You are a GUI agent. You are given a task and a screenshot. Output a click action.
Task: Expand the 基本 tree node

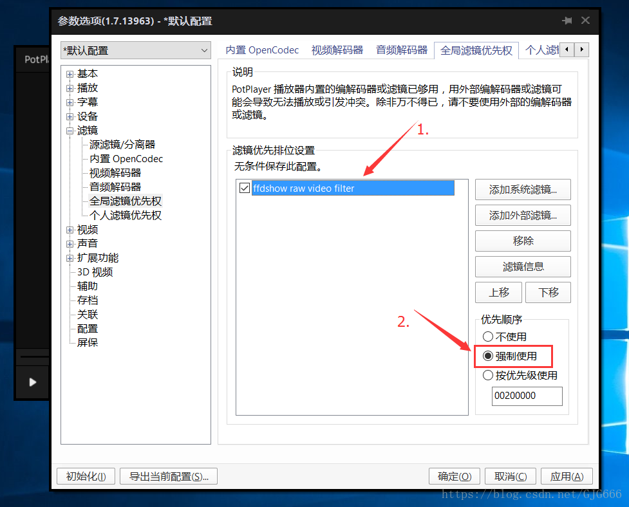[70, 74]
